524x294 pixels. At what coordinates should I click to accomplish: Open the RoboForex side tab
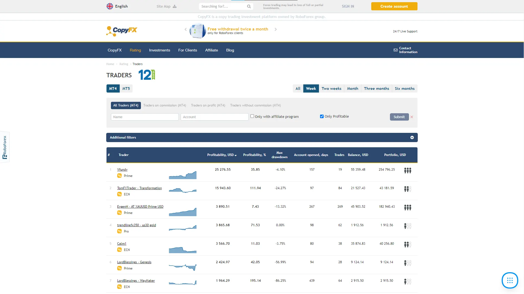pyautogui.click(x=5, y=147)
